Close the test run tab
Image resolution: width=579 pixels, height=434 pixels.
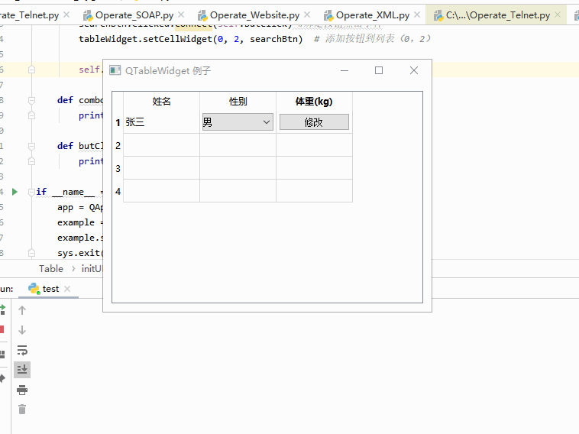pyautogui.click(x=67, y=289)
